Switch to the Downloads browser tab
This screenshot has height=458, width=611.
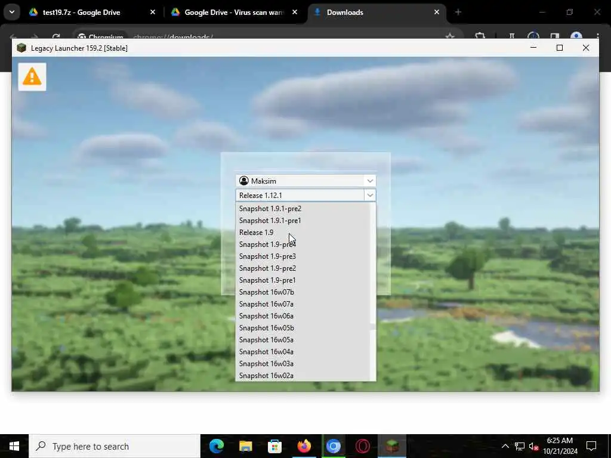tap(377, 13)
